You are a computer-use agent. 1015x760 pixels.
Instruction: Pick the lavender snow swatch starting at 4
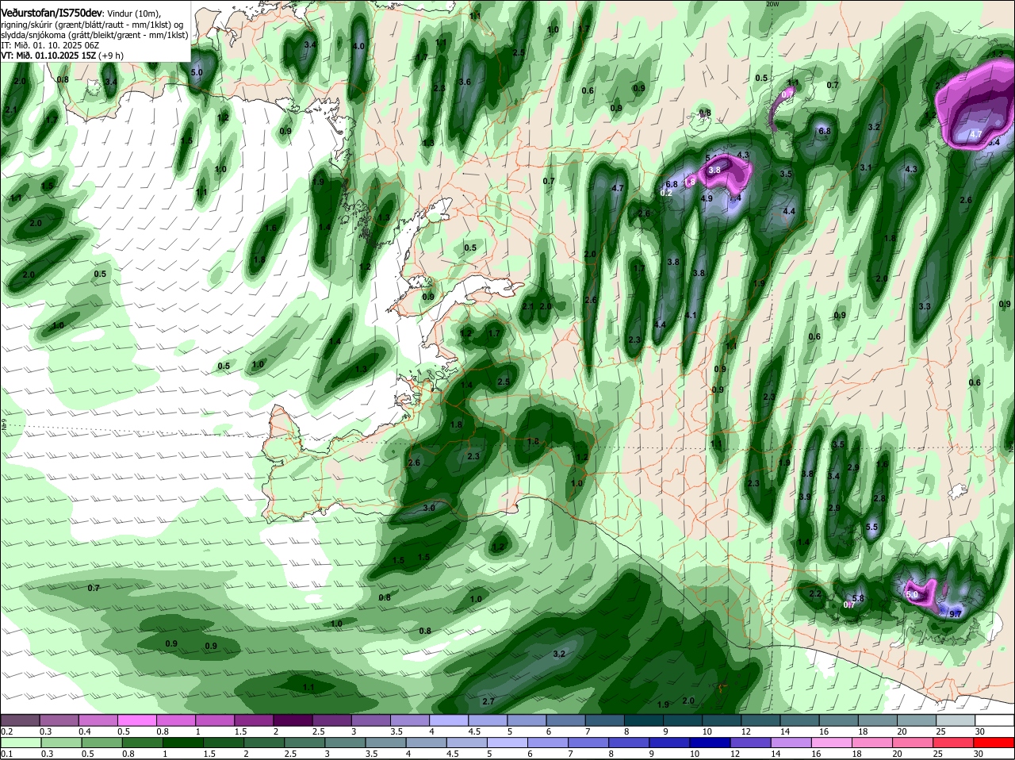pos(449,720)
